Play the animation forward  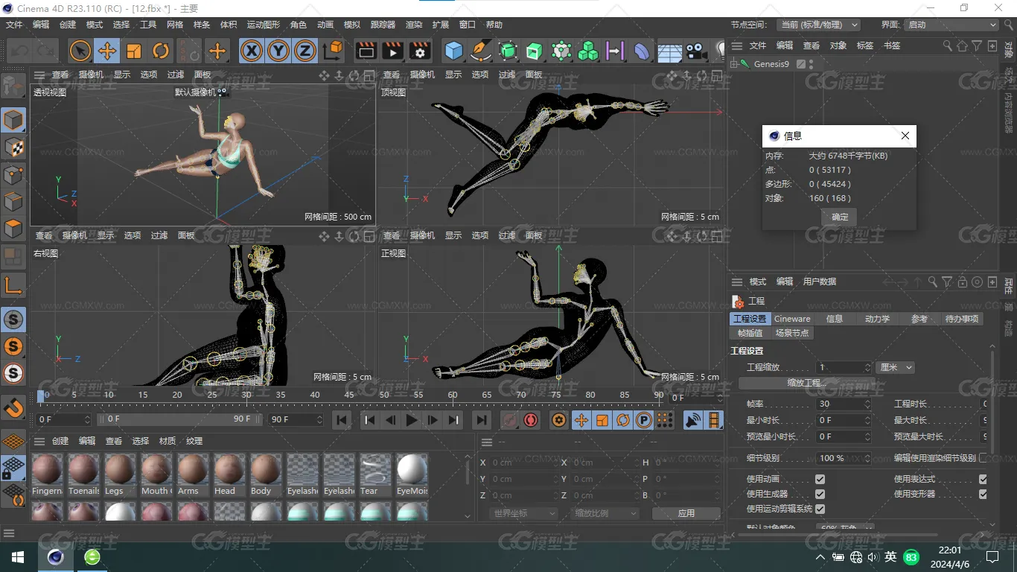pyautogui.click(x=412, y=420)
